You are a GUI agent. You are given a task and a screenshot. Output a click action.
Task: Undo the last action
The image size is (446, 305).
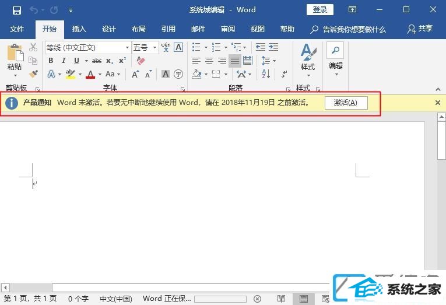pos(34,10)
